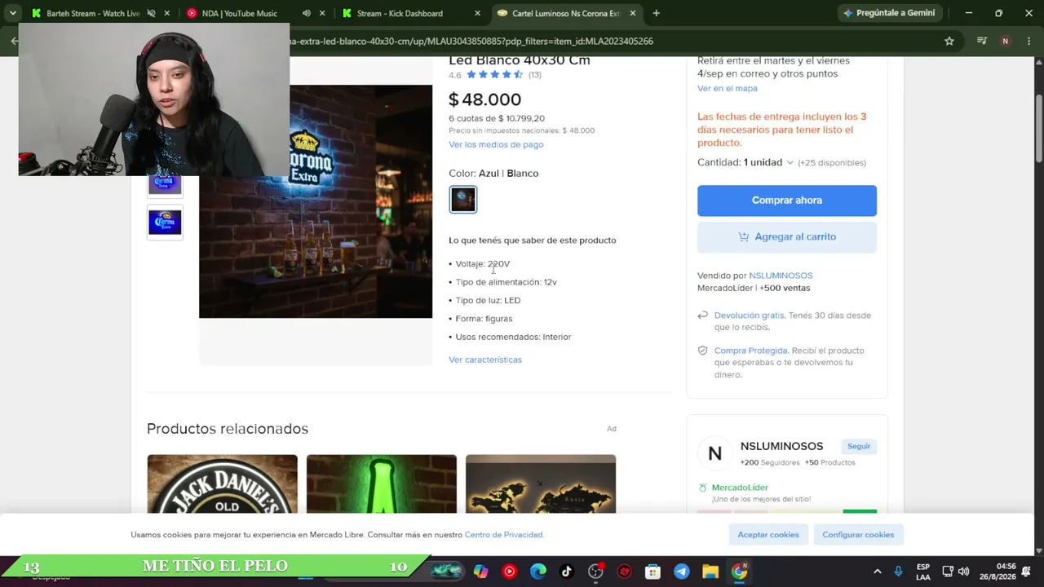Open Microsoft Store from the taskbar
1044x587 pixels.
(x=652, y=572)
